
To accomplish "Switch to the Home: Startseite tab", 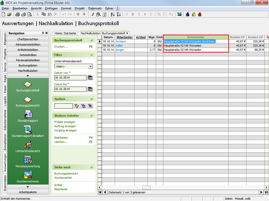I will [65, 33].
